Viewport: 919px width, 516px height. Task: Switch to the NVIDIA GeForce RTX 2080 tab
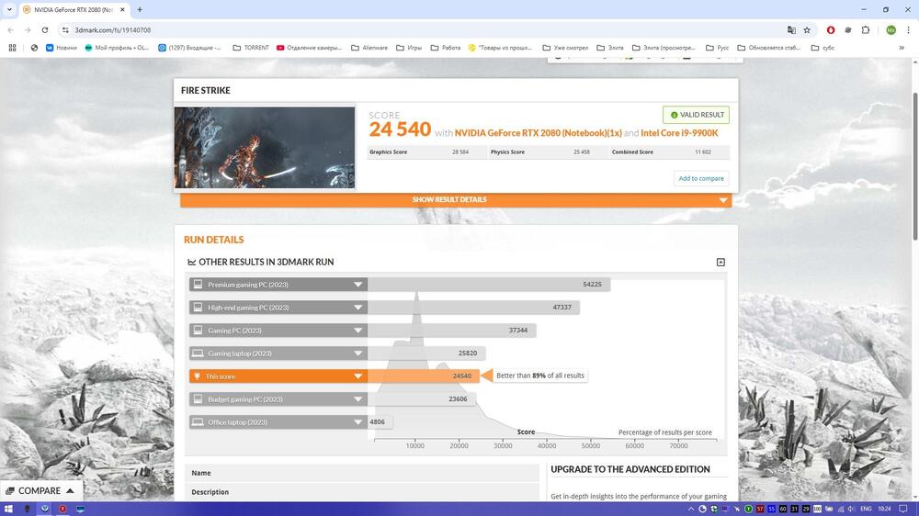[75, 9]
